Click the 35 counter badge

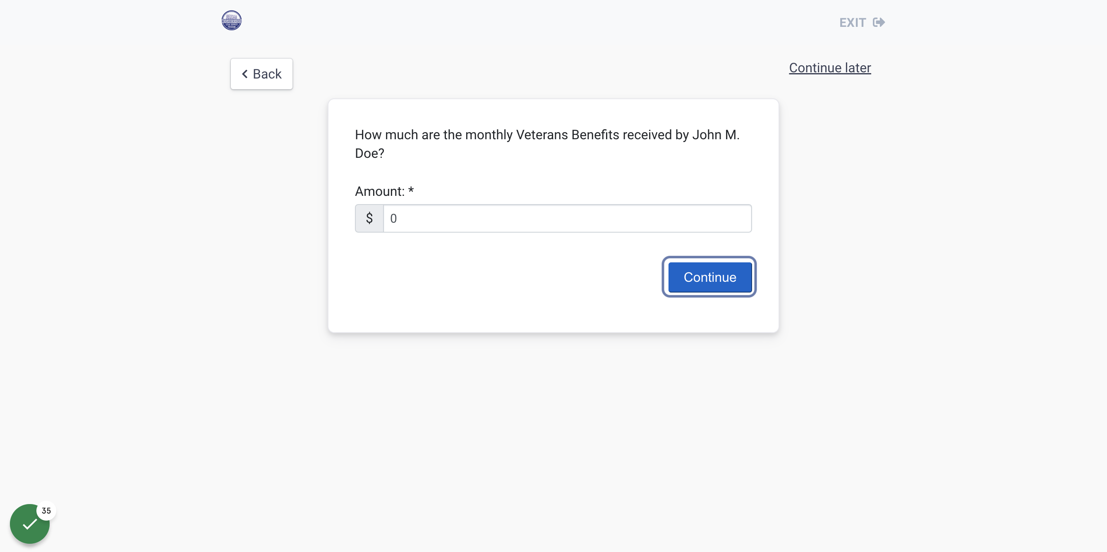46,510
